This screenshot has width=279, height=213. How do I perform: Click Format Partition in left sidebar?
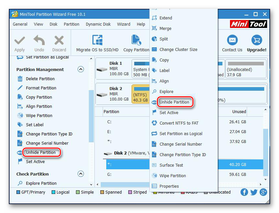click(41, 88)
